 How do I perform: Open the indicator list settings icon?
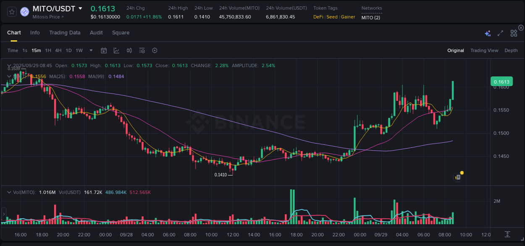coord(142,50)
